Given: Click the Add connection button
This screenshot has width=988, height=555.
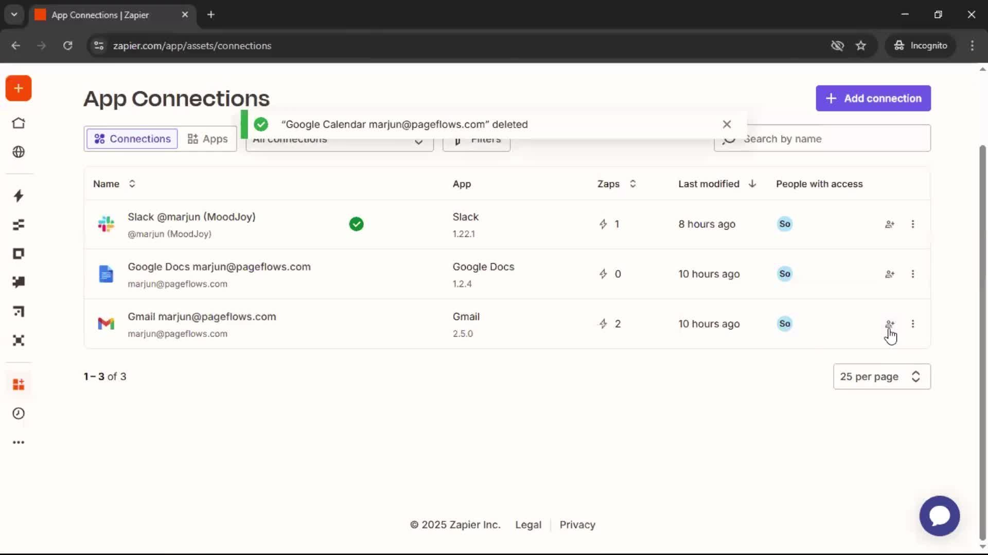Looking at the screenshot, I should 873,98.
